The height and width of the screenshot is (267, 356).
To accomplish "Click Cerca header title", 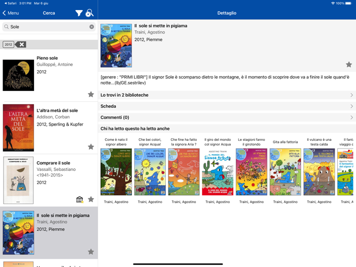I will (49, 13).
